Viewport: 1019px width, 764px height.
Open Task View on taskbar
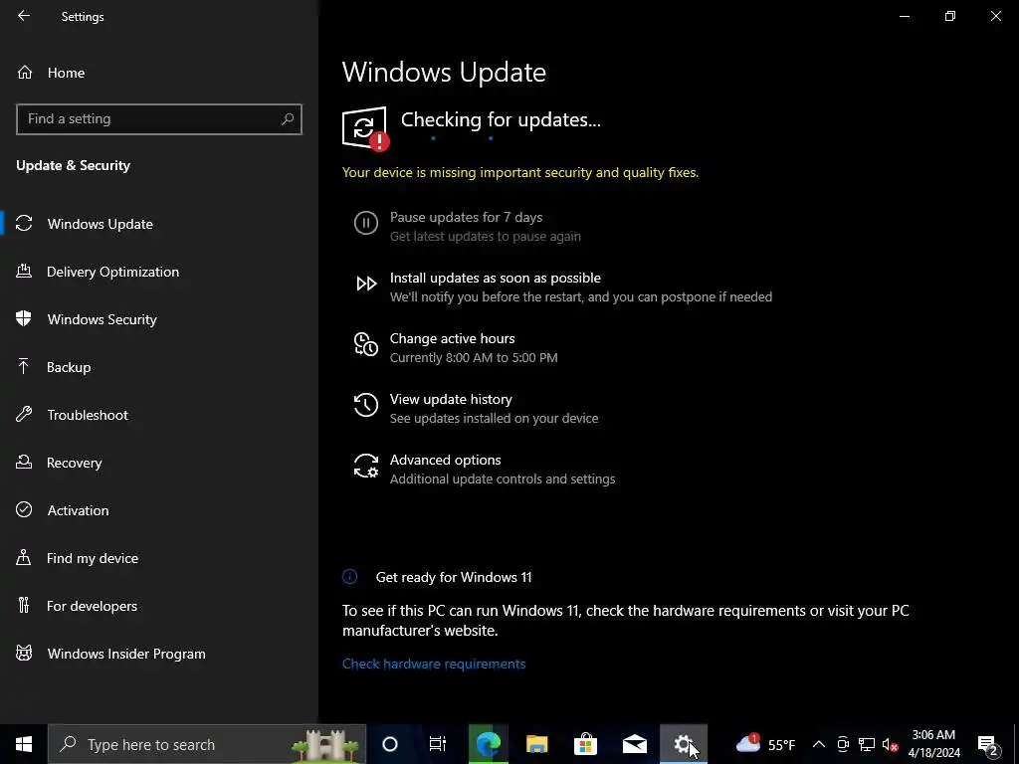click(438, 744)
